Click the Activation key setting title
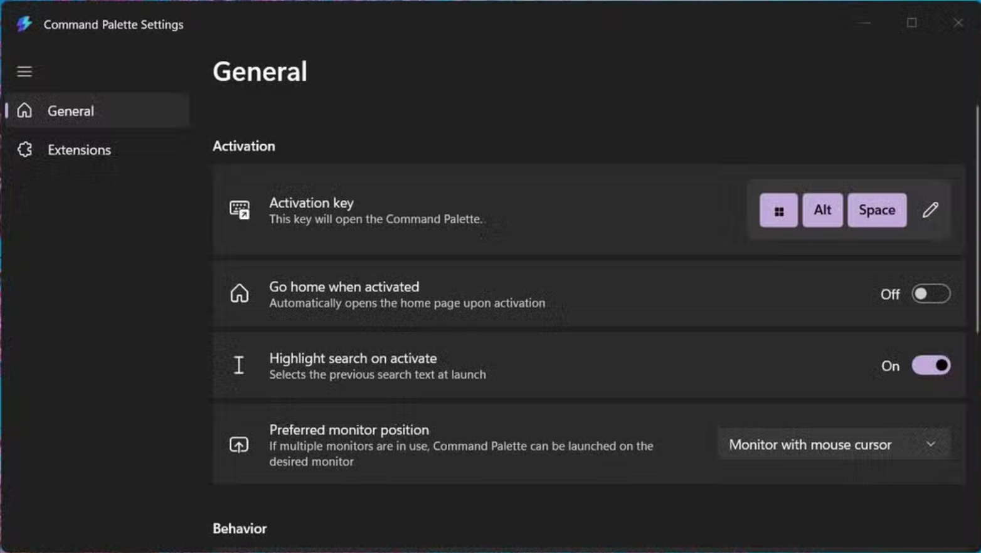 [x=312, y=203]
